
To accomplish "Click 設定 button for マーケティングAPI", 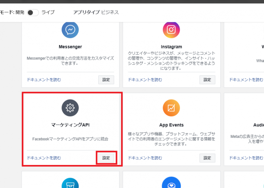I will 106,158.
